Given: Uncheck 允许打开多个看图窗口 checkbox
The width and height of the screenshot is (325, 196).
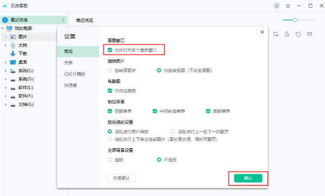Looking at the screenshot, I should [x=110, y=50].
